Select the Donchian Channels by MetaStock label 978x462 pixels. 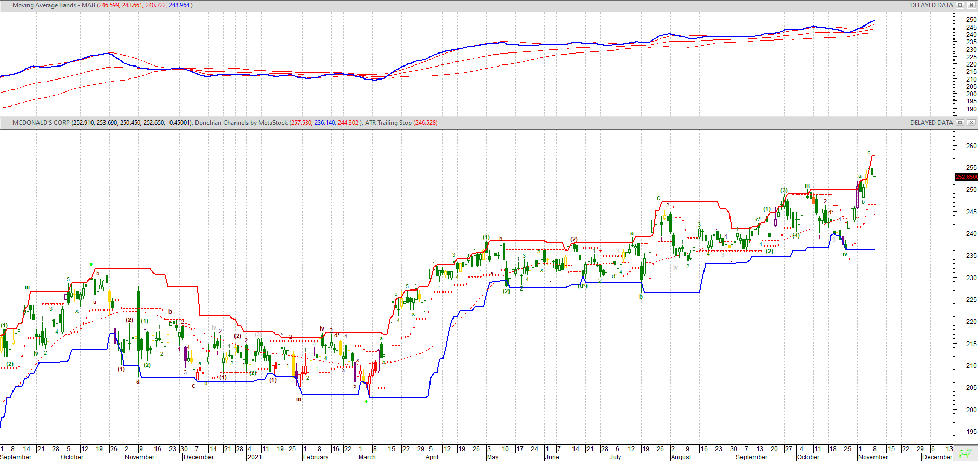point(241,123)
